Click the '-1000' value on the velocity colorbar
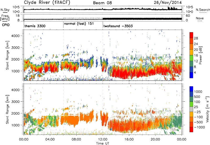 (199, 127)
